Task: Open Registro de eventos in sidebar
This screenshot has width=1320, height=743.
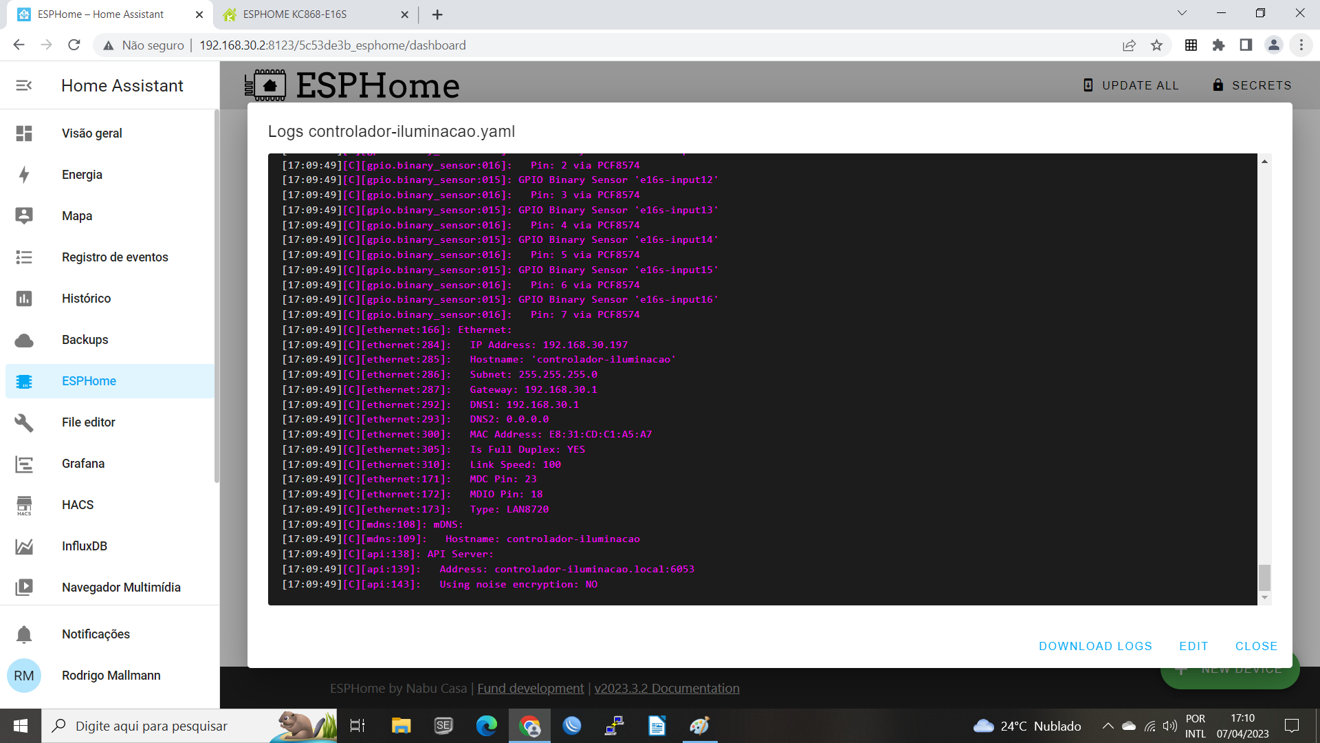Action: (114, 257)
